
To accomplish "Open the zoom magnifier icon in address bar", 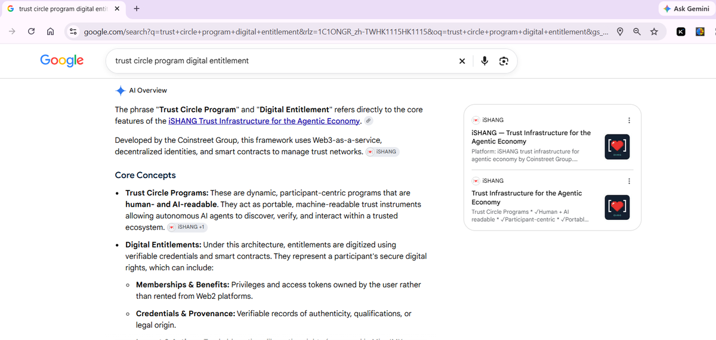I will [x=637, y=32].
